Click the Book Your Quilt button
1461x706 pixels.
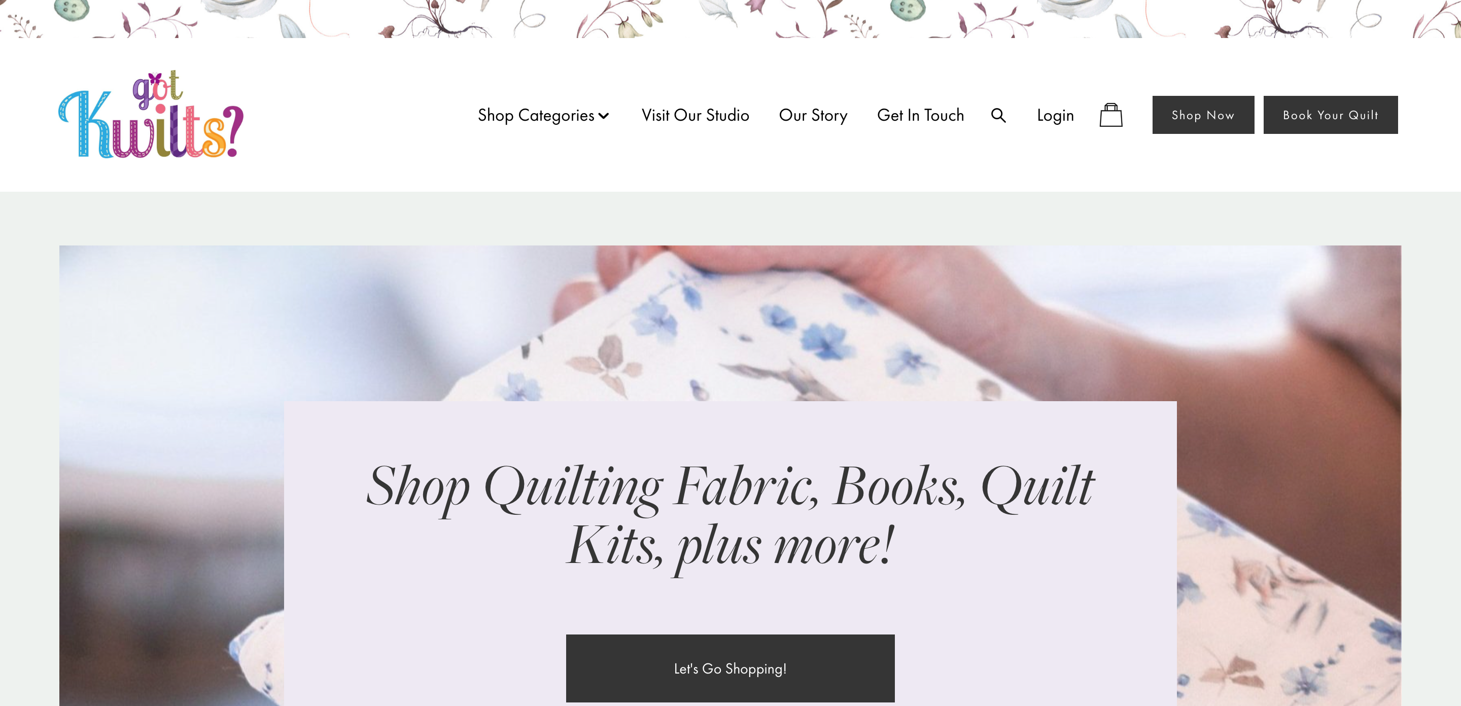click(1330, 115)
